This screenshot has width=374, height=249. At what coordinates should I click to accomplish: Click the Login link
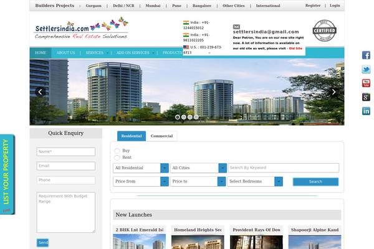click(x=335, y=6)
